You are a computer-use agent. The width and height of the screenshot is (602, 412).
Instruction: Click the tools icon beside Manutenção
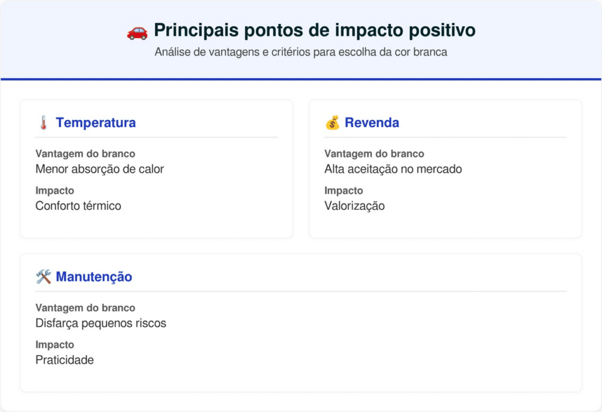pos(44,277)
